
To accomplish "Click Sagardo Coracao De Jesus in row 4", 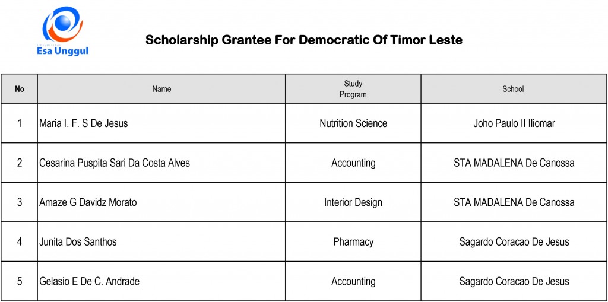I will coord(514,242).
